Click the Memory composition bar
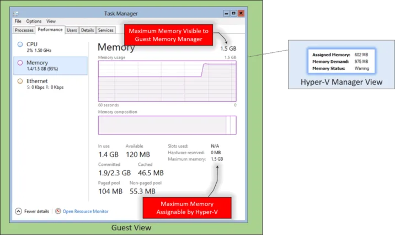The width and height of the screenshot is (395, 238). (x=167, y=125)
